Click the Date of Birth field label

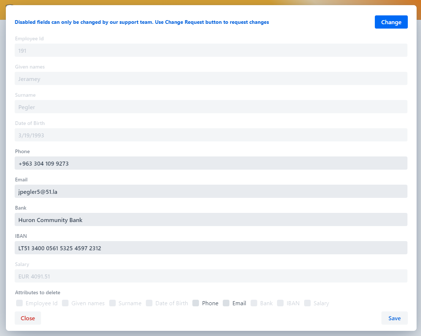click(x=30, y=123)
